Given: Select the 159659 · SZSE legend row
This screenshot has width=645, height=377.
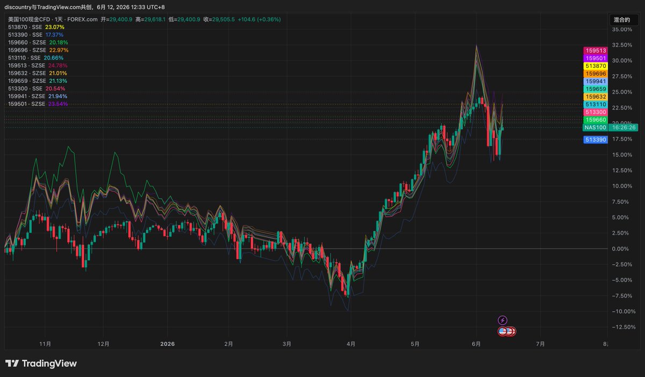Looking at the screenshot, I should (38, 81).
